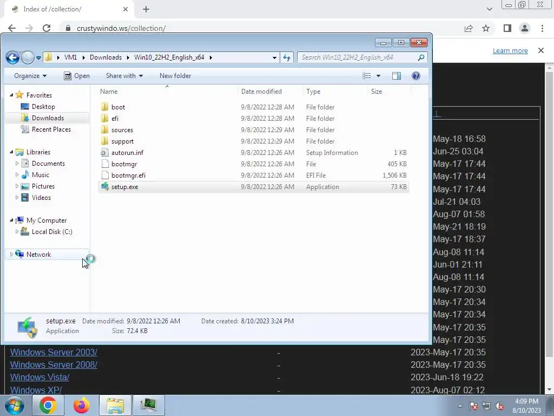The image size is (554, 416).
Task: Open the Share with menu
Action: (x=124, y=76)
